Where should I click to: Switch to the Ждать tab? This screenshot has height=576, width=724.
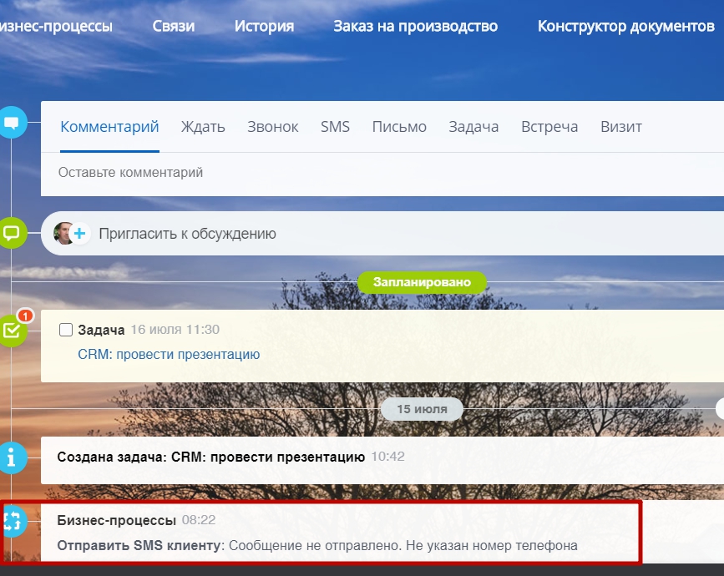coord(204,127)
